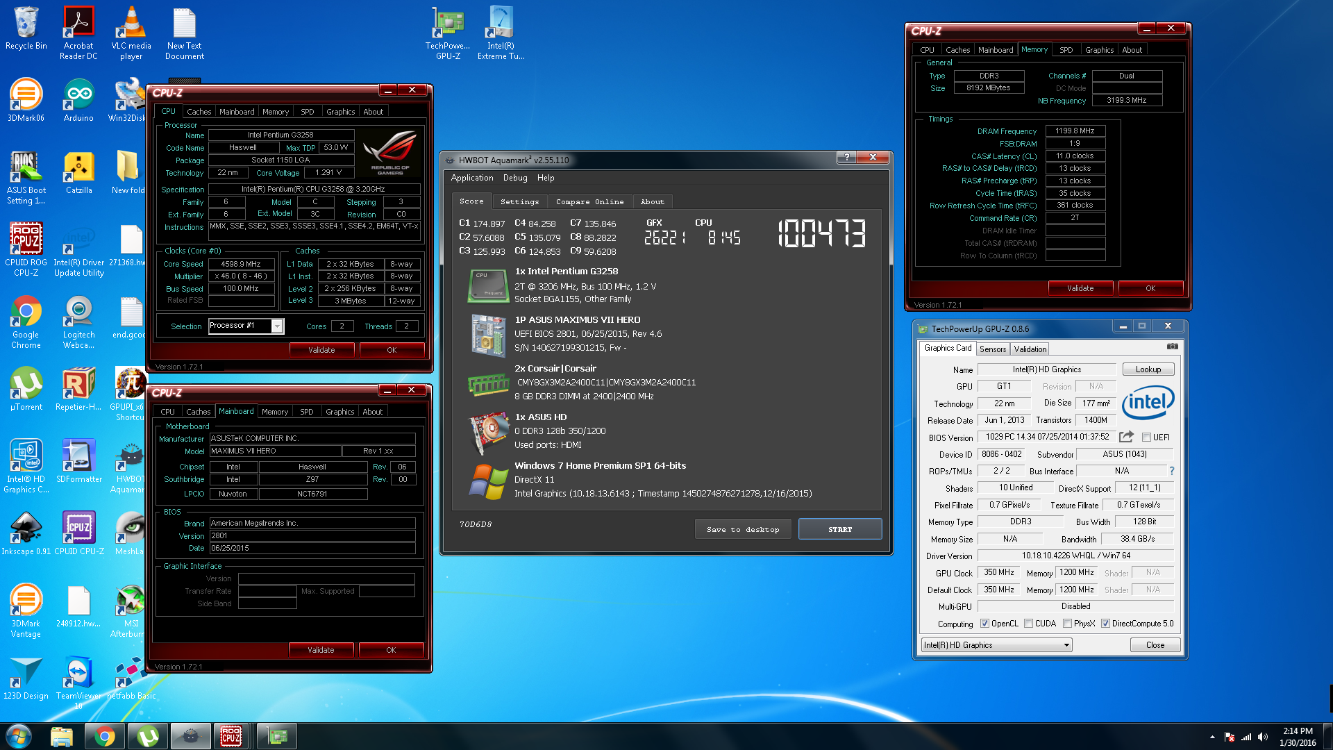
Task: Open ASUS Boot Setting desktop shortcut
Action: pyautogui.click(x=26, y=177)
